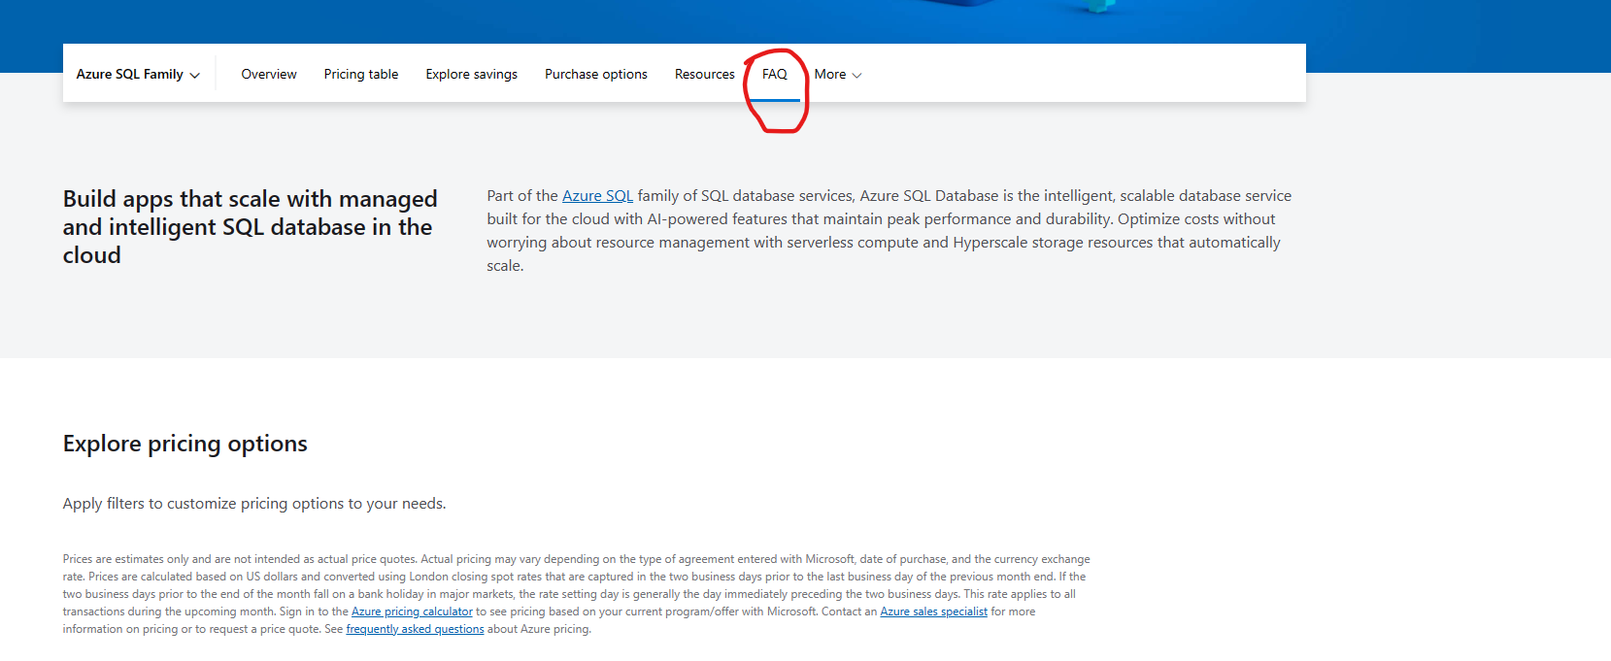Open the FAQ tab
1611x661 pixels.
click(x=775, y=74)
